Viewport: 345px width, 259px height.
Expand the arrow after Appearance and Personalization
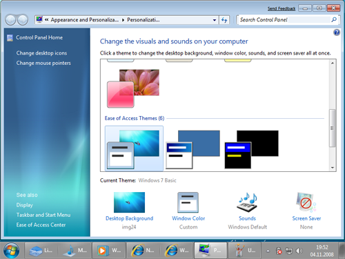click(x=123, y=20)
